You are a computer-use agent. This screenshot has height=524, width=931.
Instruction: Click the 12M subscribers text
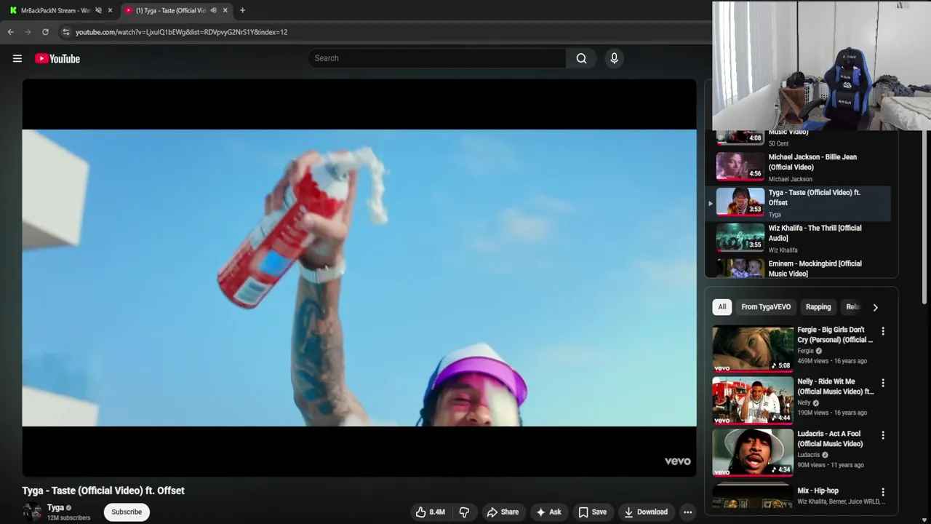(68, 518)
